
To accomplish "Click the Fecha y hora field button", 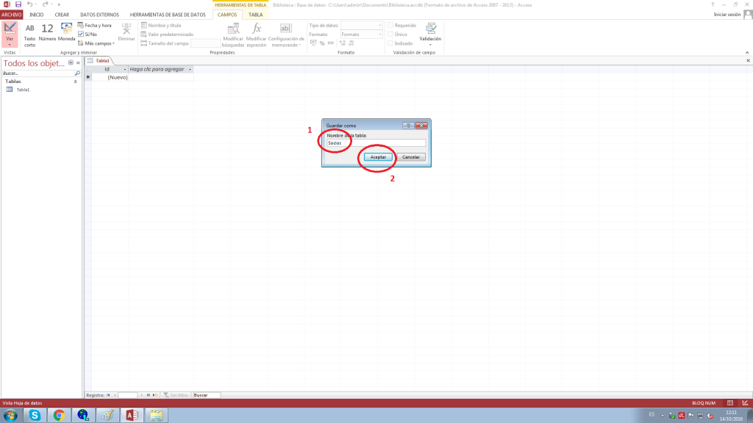I will click(x=95, y=26).
